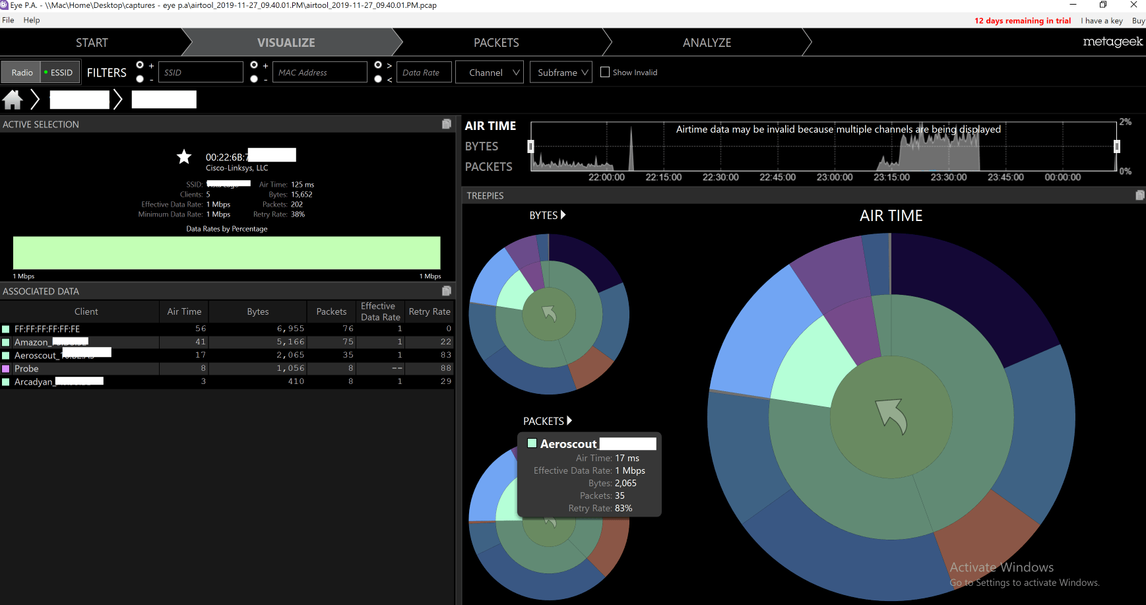1146x605 pixels.
Task: Copy the Associated Data table
Action: [x=447, y=291]
